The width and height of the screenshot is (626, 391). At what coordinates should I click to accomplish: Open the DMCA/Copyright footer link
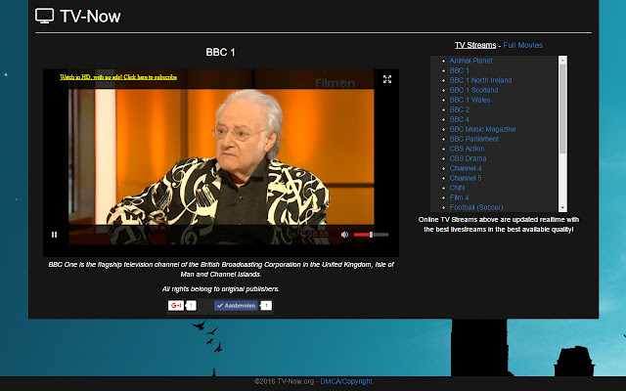346,381
